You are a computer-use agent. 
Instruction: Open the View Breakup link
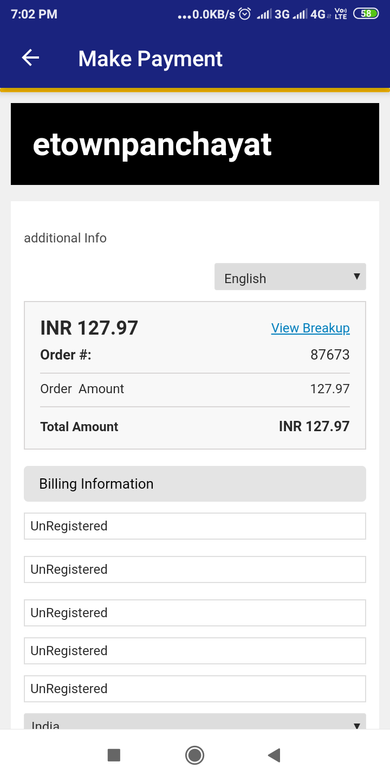[x=310, y=328]
